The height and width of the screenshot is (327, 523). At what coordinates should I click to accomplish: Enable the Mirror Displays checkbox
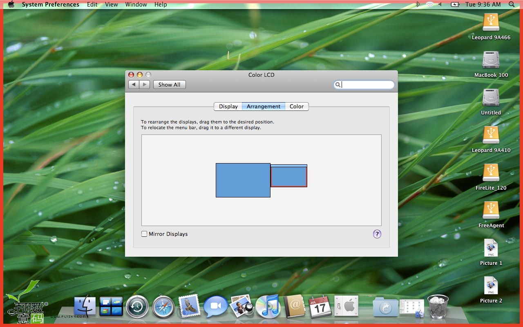[144, 234]
